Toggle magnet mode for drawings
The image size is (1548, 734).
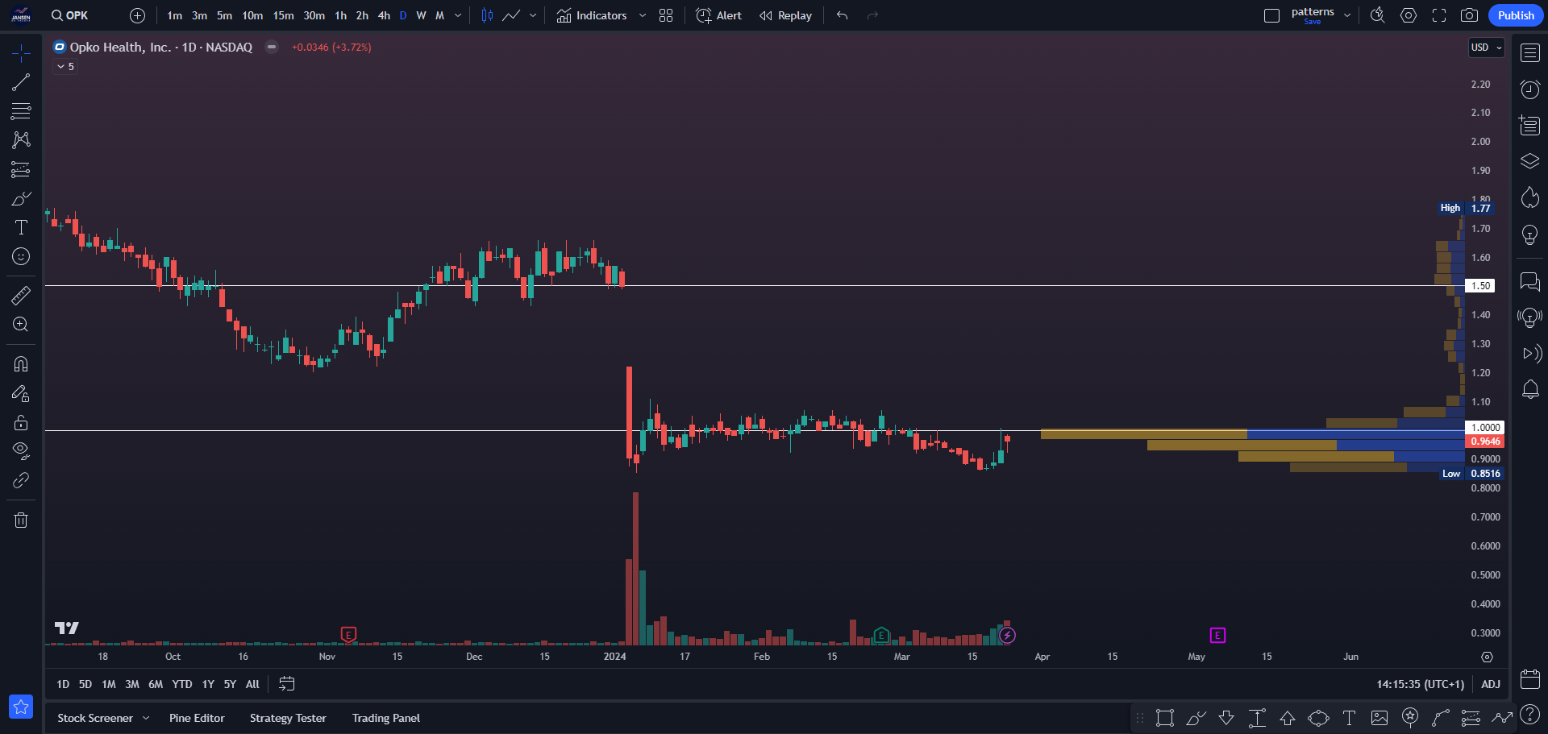pyautogui.click(x=21, y=364)
